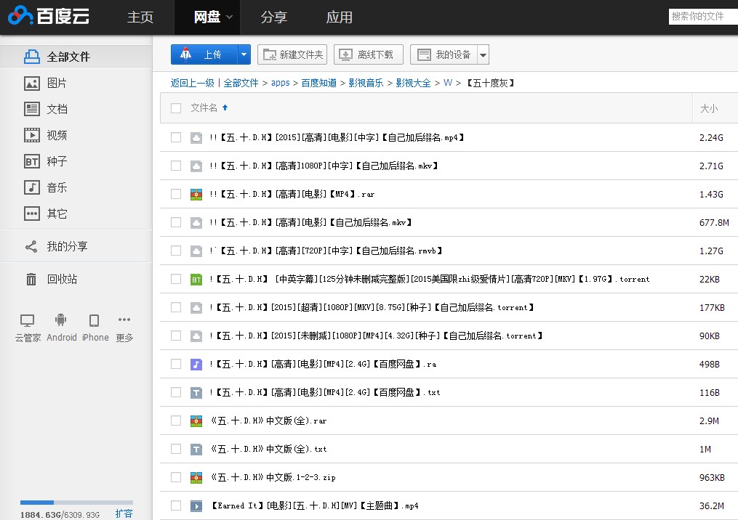The width and height of the screenshot is (738, 520).
Task: Click the 文件名 column header
Action: pyautogui.click(x=204, y=107)
